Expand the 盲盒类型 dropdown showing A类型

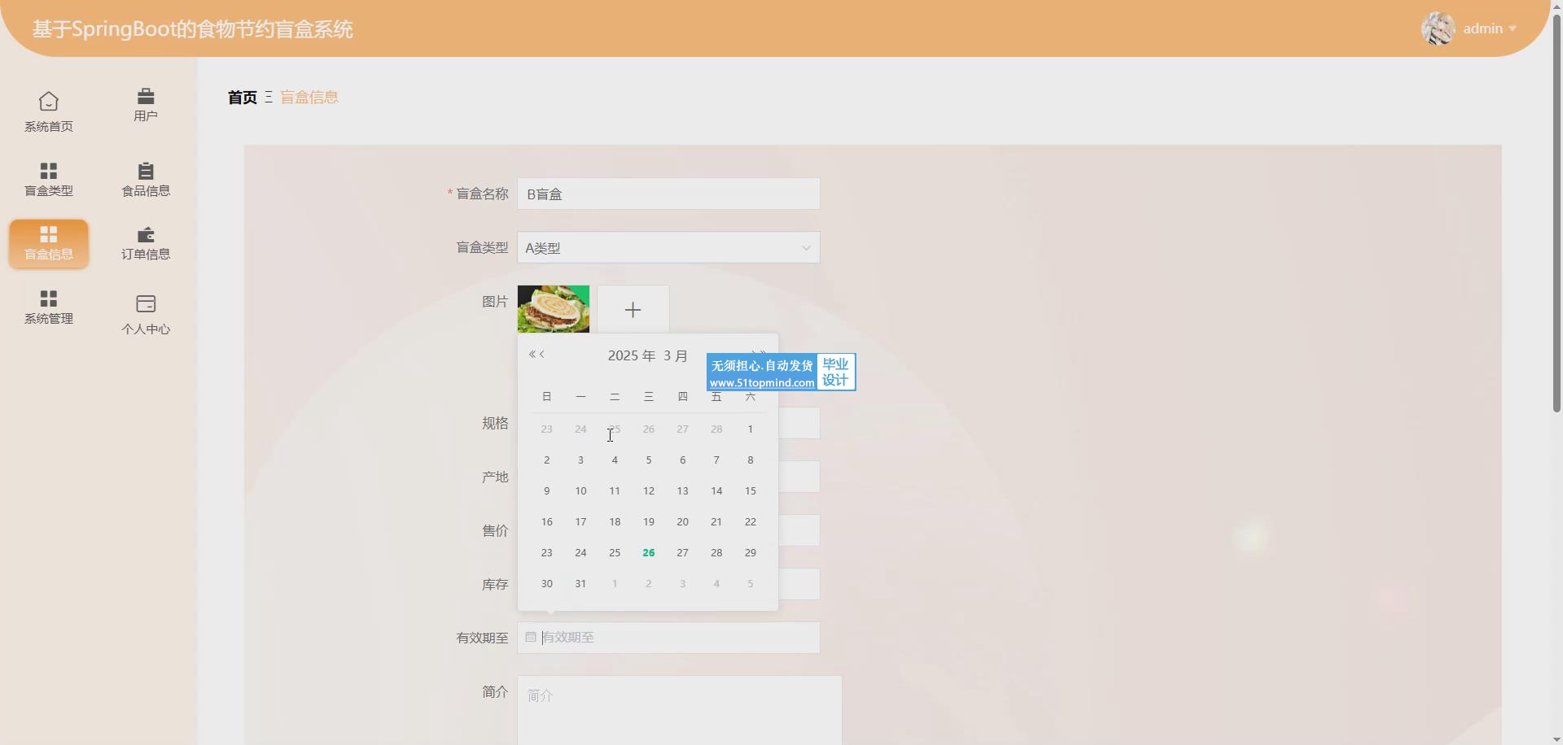point(668,248)
